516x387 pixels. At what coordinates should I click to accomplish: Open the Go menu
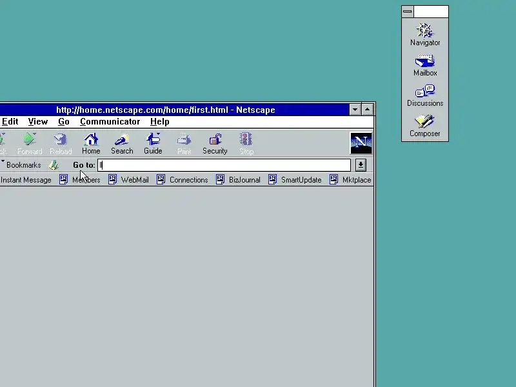[64, 122]
